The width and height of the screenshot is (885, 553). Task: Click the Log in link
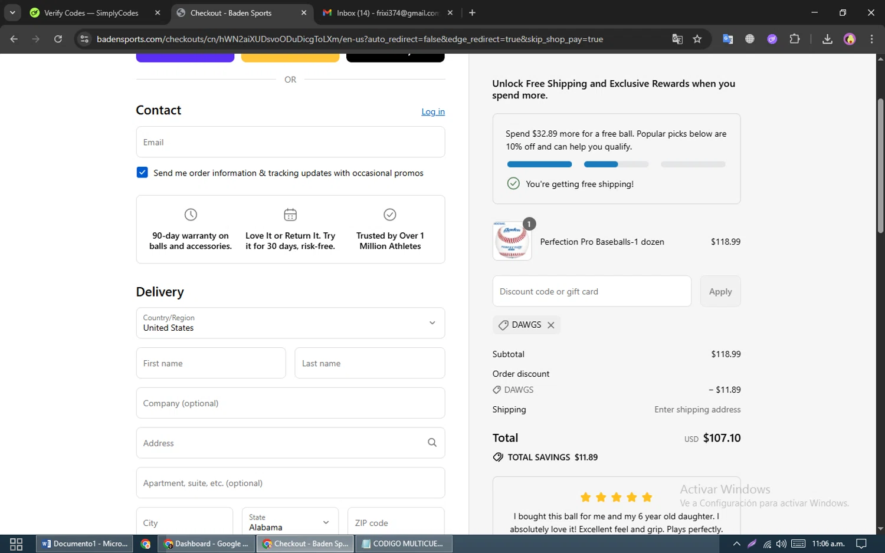433,111
